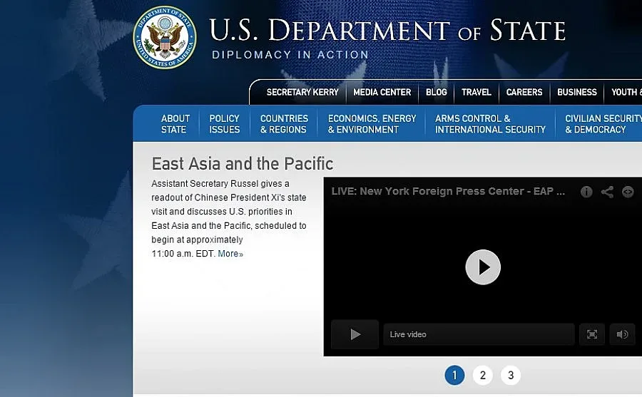The image size is (642, 397).
Task: Click the More» link after the summary
Action: (230, 254)
